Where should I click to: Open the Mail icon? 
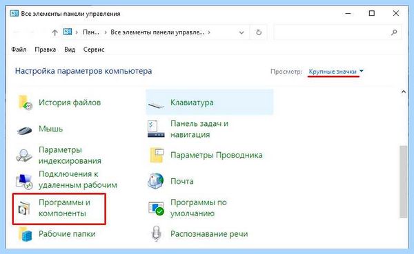pos(155,181)
